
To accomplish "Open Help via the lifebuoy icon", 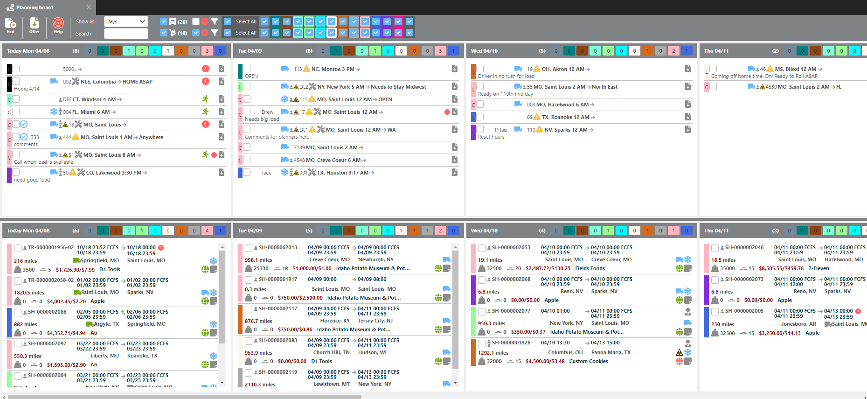I will [x=58, y=25].
